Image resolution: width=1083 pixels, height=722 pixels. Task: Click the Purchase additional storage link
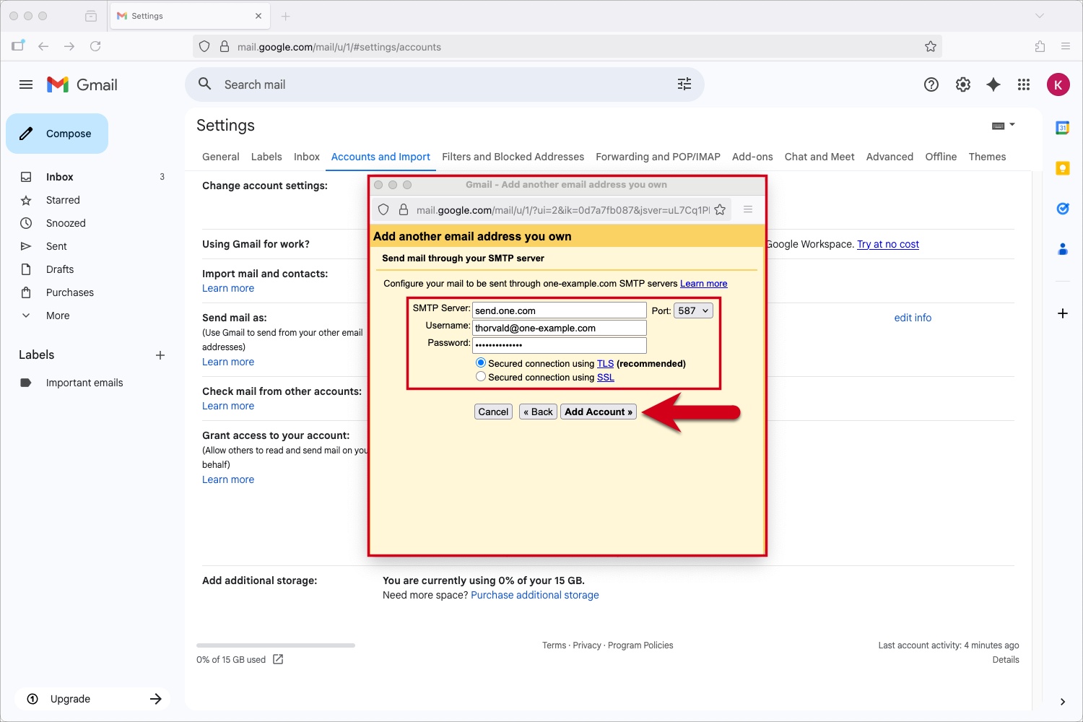tap(534, 595)
